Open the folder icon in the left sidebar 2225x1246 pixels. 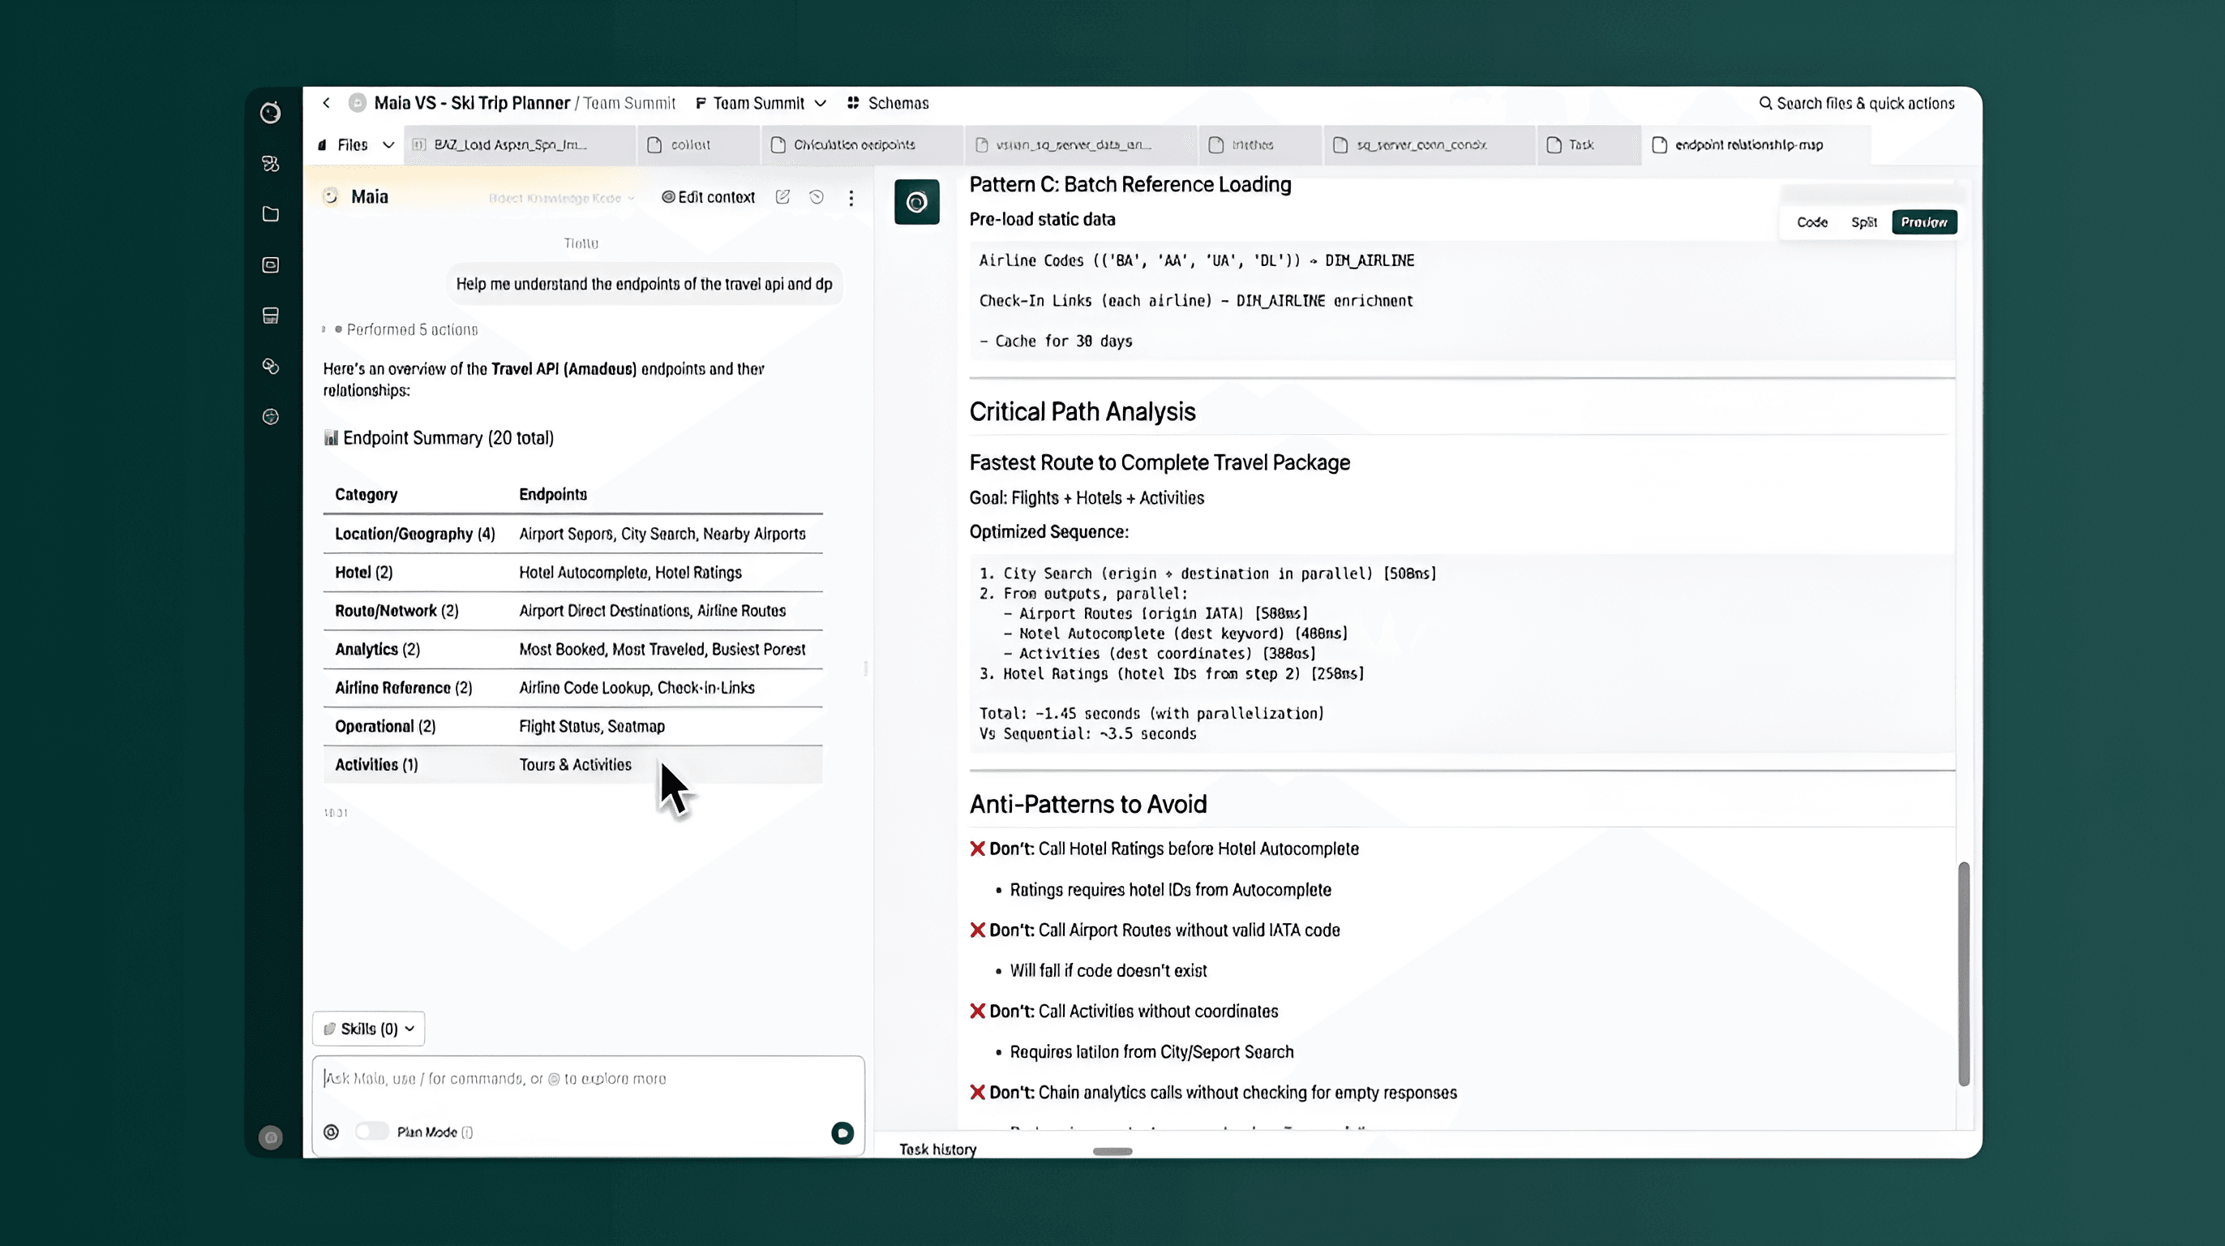tap(270, 213)
